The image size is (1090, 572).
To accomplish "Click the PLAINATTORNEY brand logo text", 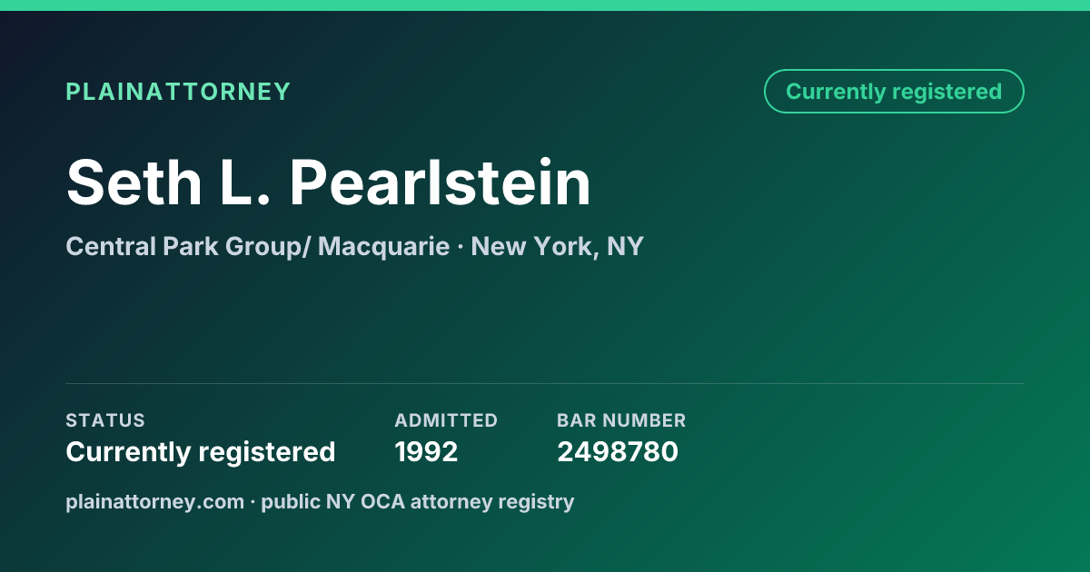I will click(178, 92).
